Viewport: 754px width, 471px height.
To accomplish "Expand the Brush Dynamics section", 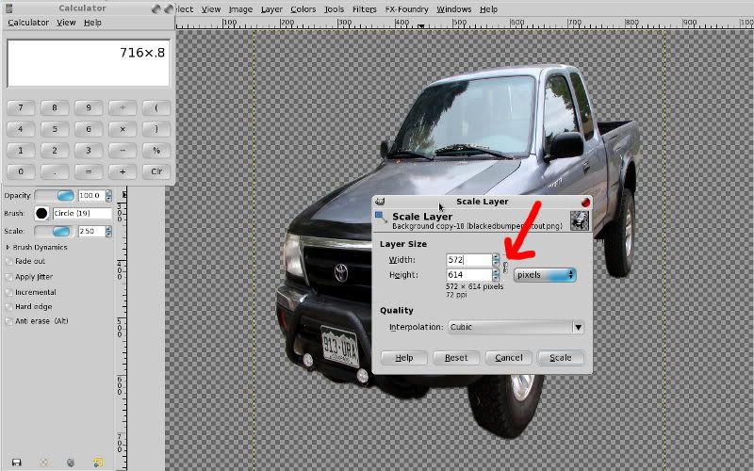I will (8, 247).
